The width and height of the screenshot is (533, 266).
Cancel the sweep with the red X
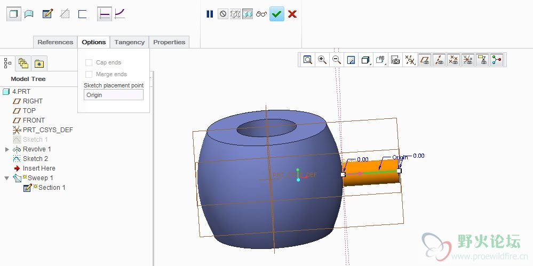coord(292,14)
